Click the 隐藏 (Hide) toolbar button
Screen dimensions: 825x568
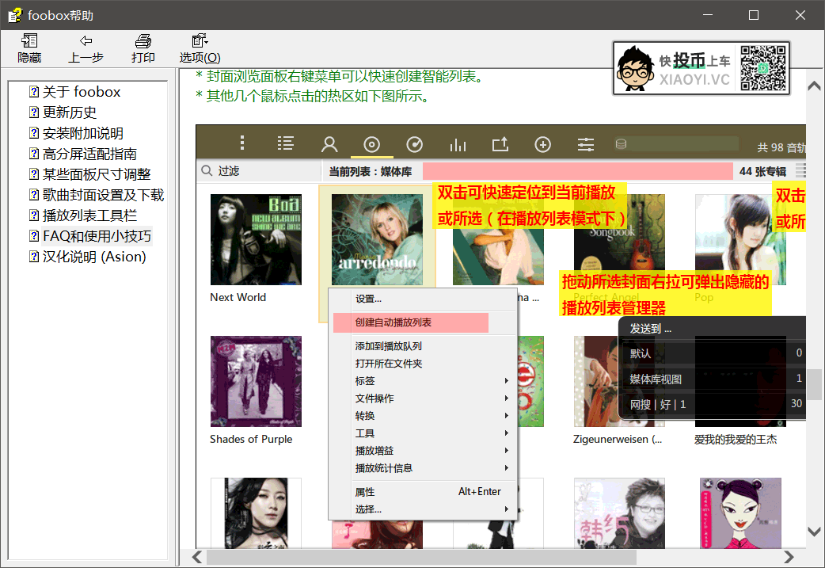[x=29, y=48]
